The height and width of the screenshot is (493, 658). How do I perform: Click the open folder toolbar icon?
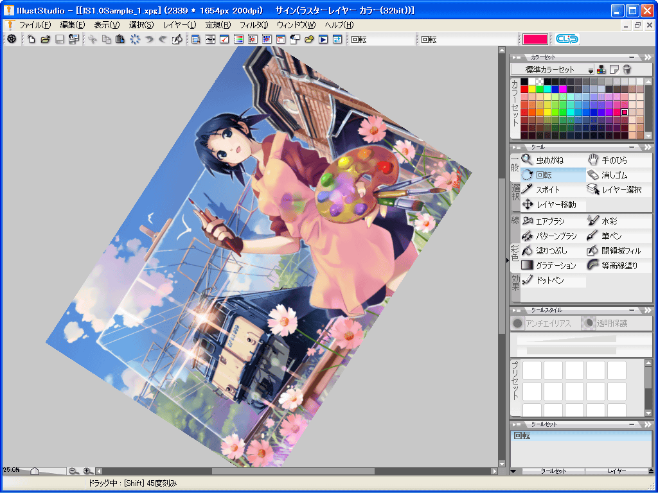46,39
